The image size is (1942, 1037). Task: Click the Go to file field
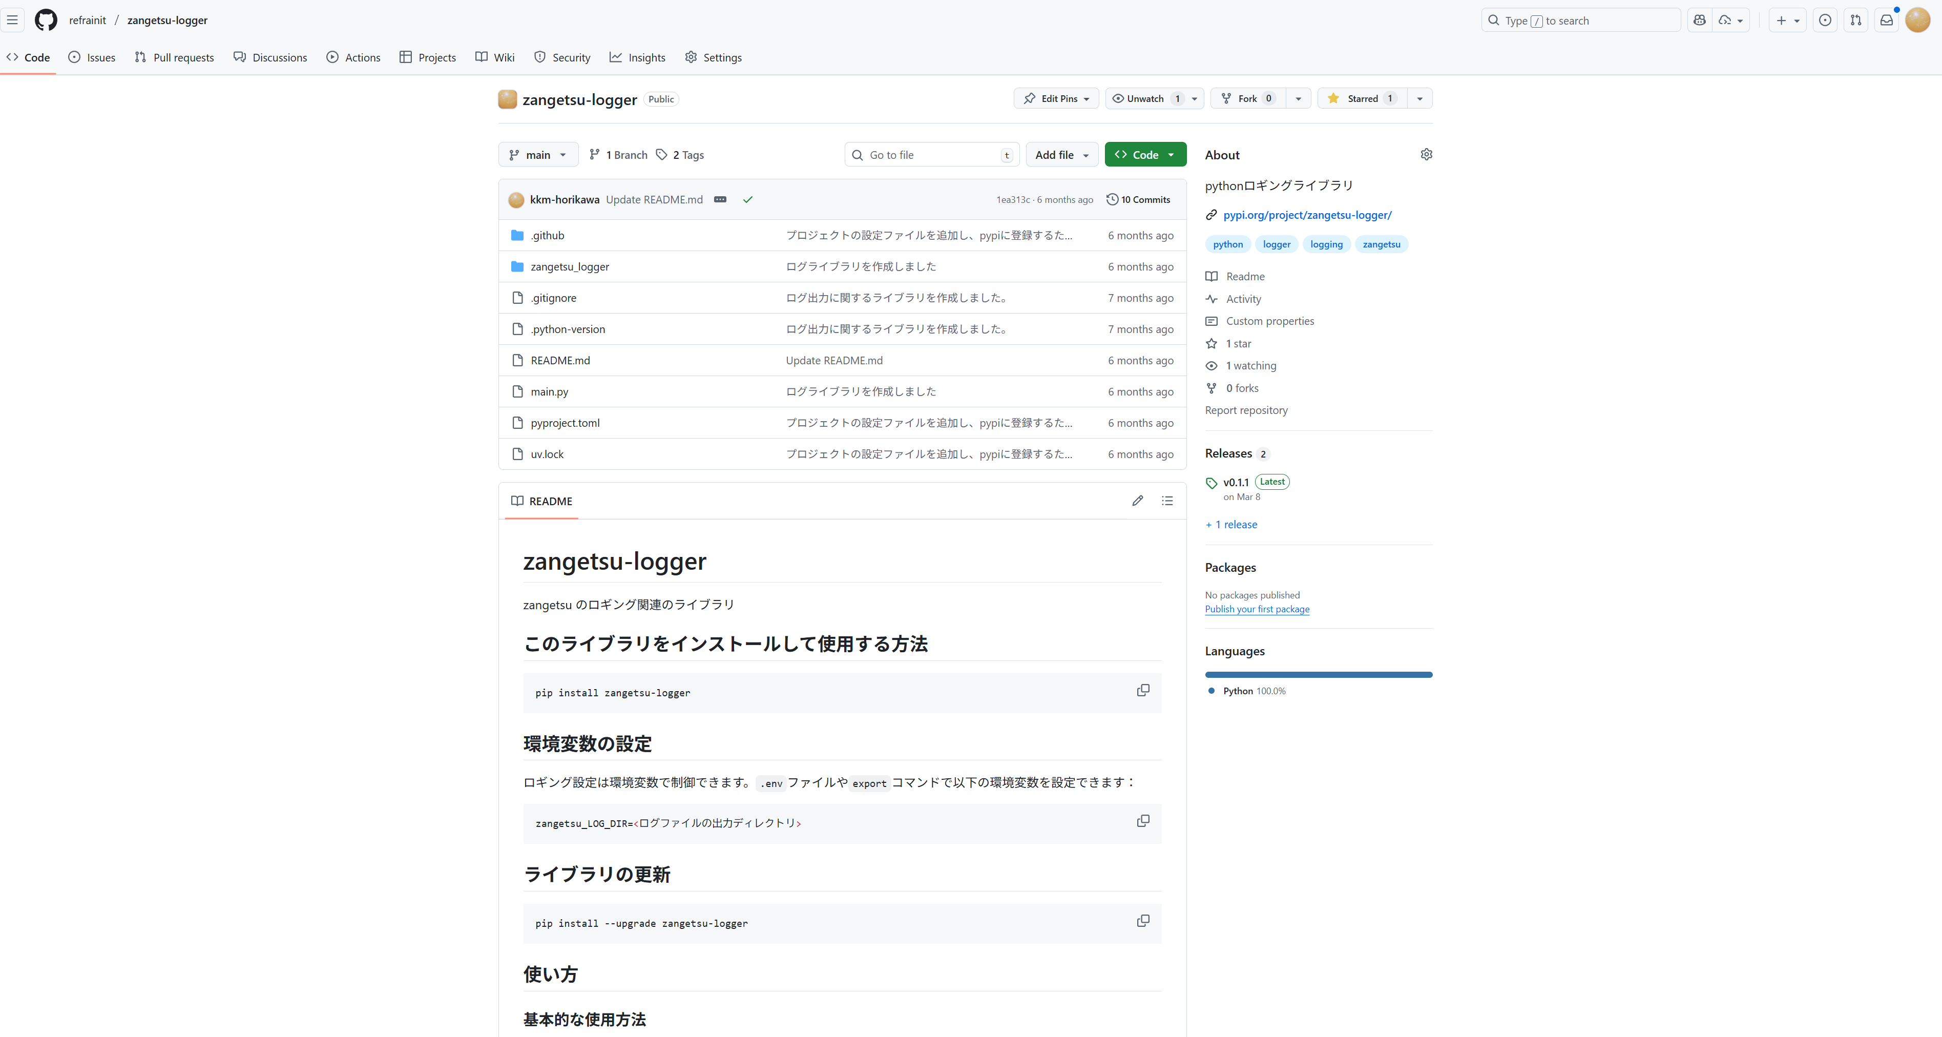click(x=932, y=155)
